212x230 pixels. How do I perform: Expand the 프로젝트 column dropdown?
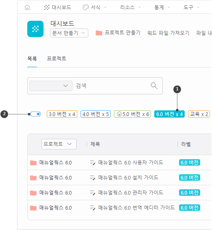[59, 144]
